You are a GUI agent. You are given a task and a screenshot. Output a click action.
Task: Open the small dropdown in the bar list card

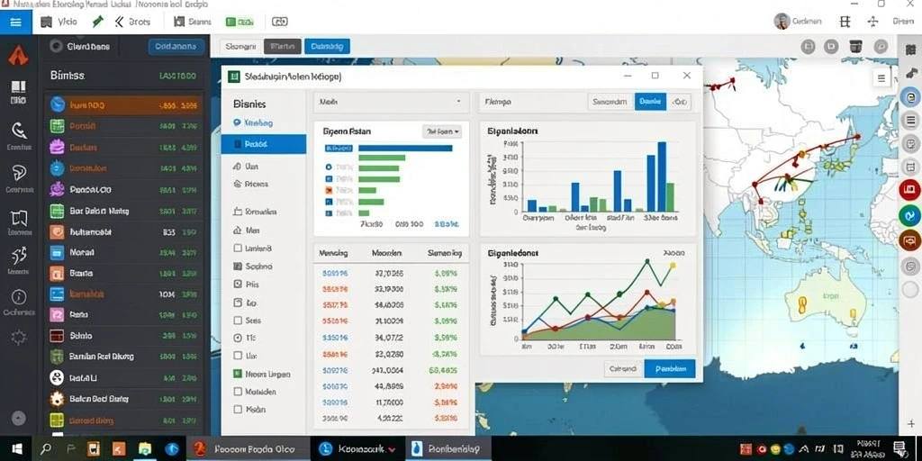point(442,131)
